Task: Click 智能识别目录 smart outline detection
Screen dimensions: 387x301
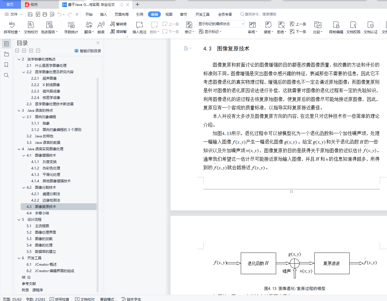Action: 88,51
